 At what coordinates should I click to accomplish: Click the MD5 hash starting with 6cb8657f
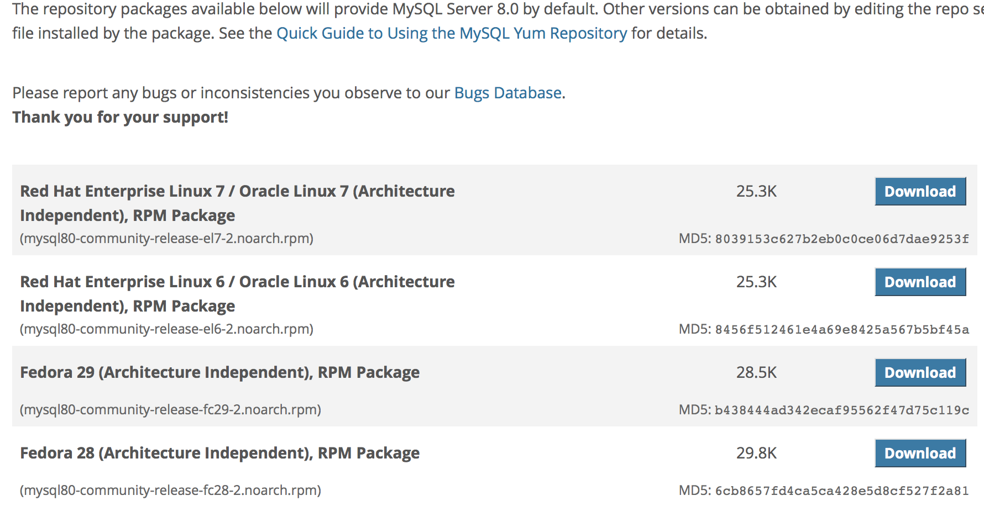pyautogui.click(x=841, y=491)
